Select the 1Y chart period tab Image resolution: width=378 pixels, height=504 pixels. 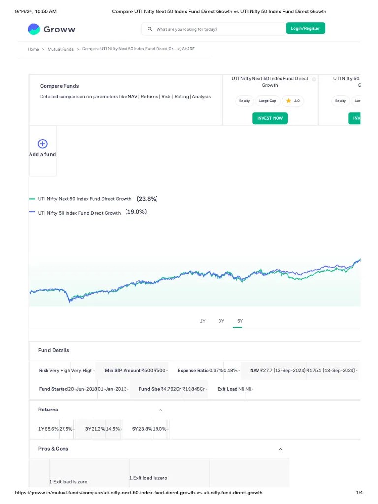[x=202, y=321]
